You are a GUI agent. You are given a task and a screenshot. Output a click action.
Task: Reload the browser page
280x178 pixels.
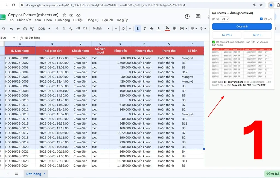click(x=13, y=5)
